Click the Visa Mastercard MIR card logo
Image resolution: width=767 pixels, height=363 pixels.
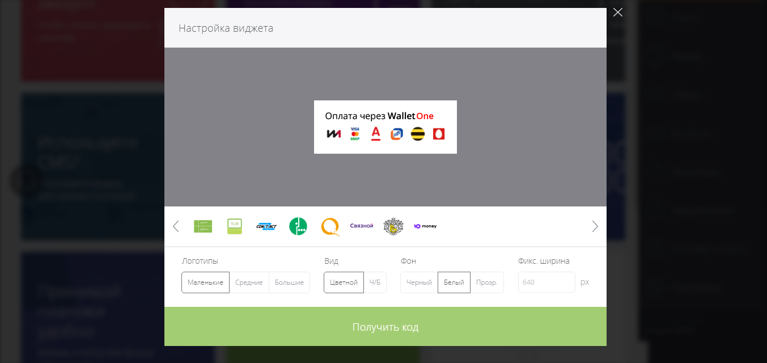pyautogui.click(x=355, y=134)
